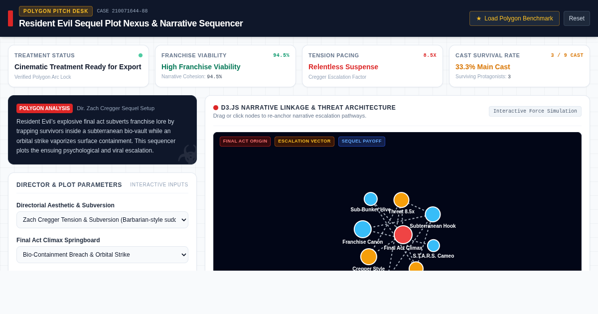Select the Subterranean Hook node
This screenshot has width=598, height=314.
pos(433,214)
